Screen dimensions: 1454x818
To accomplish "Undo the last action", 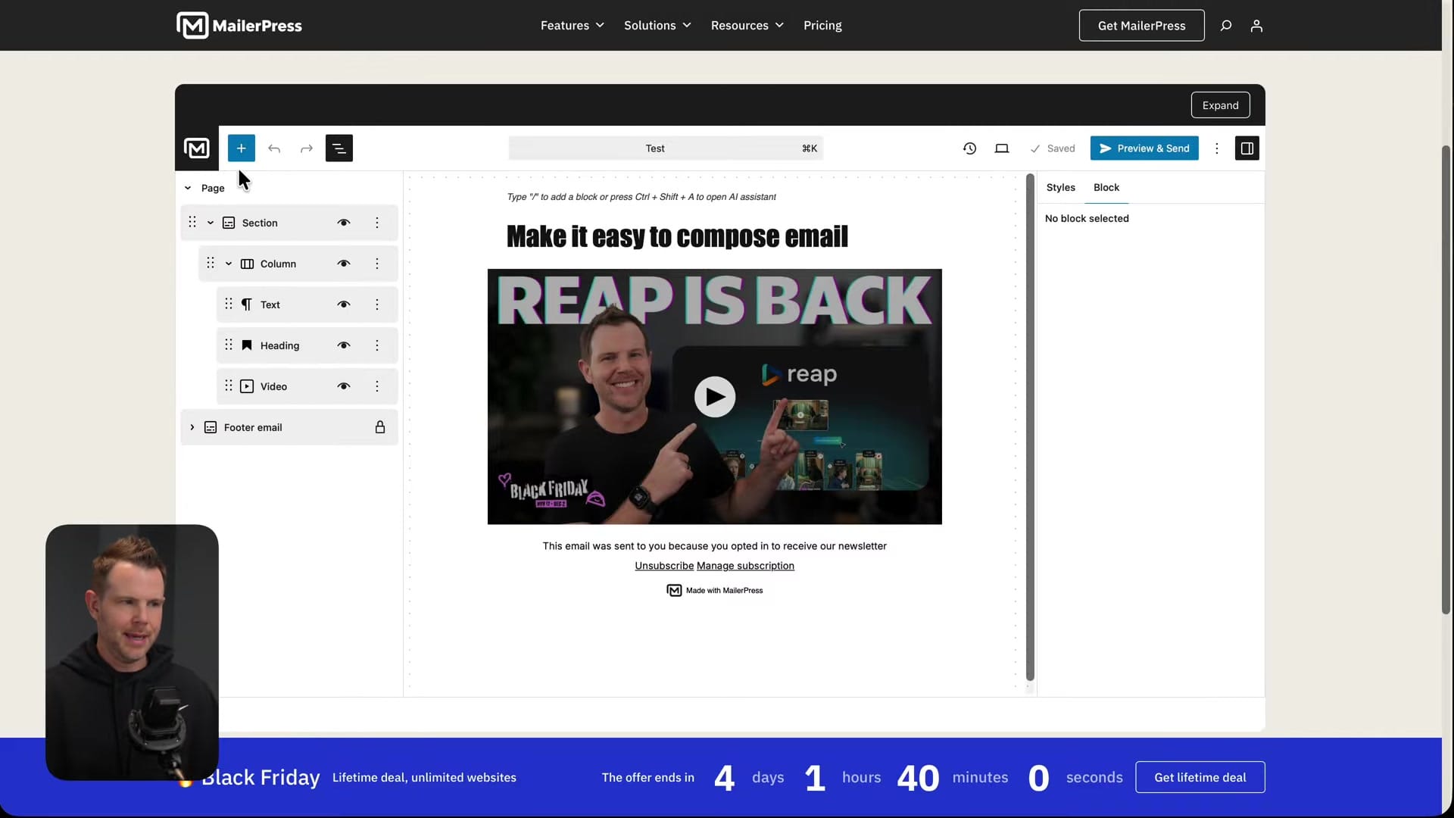I will (274, 148).
